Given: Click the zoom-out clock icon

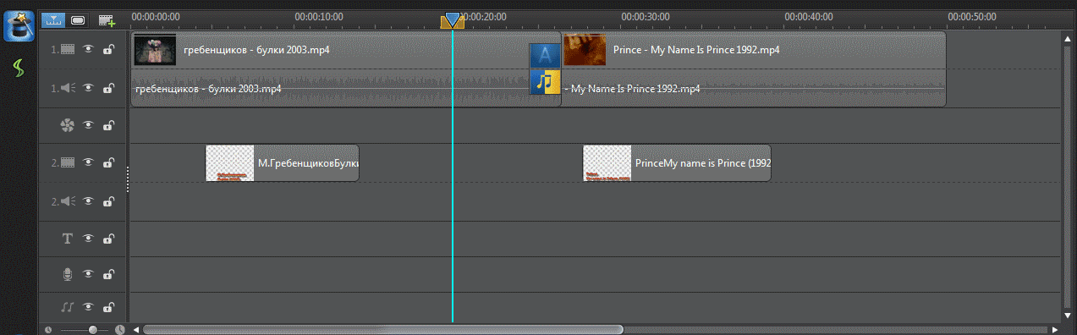Looking at the screenshot, I should coord(48,329).
